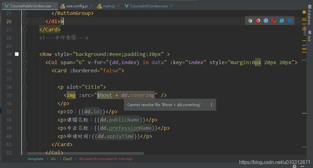The width and height of the screenshot is (313, 168).
Task: Click the 'Cannot resolve file' tooltip message
Action: (x=164, y=105)
